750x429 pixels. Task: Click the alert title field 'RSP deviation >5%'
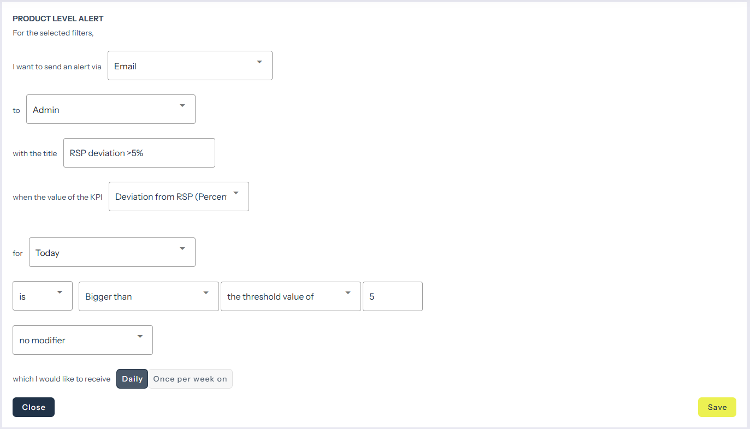coord(139,153)
